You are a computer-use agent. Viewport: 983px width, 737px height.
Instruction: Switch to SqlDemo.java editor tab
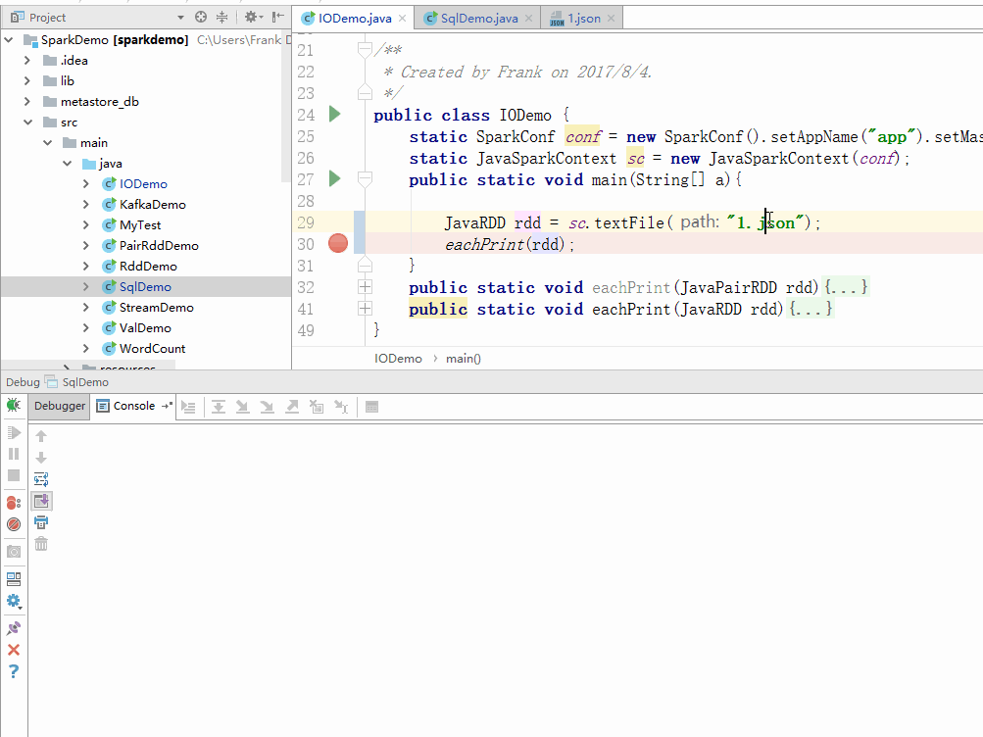click(479, 19)
